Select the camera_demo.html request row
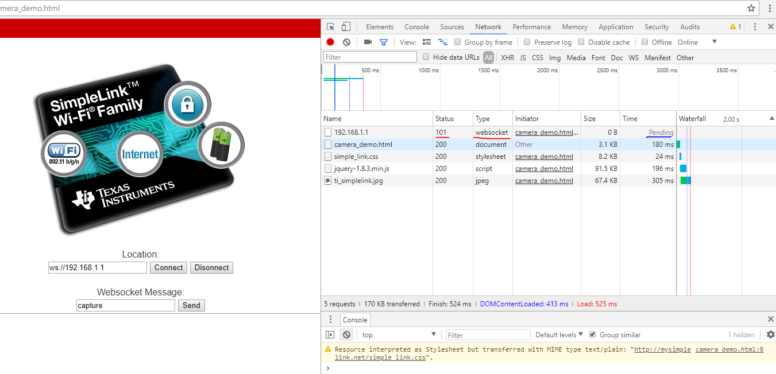This screenshot has height=374, width=776. coord(499,145)
